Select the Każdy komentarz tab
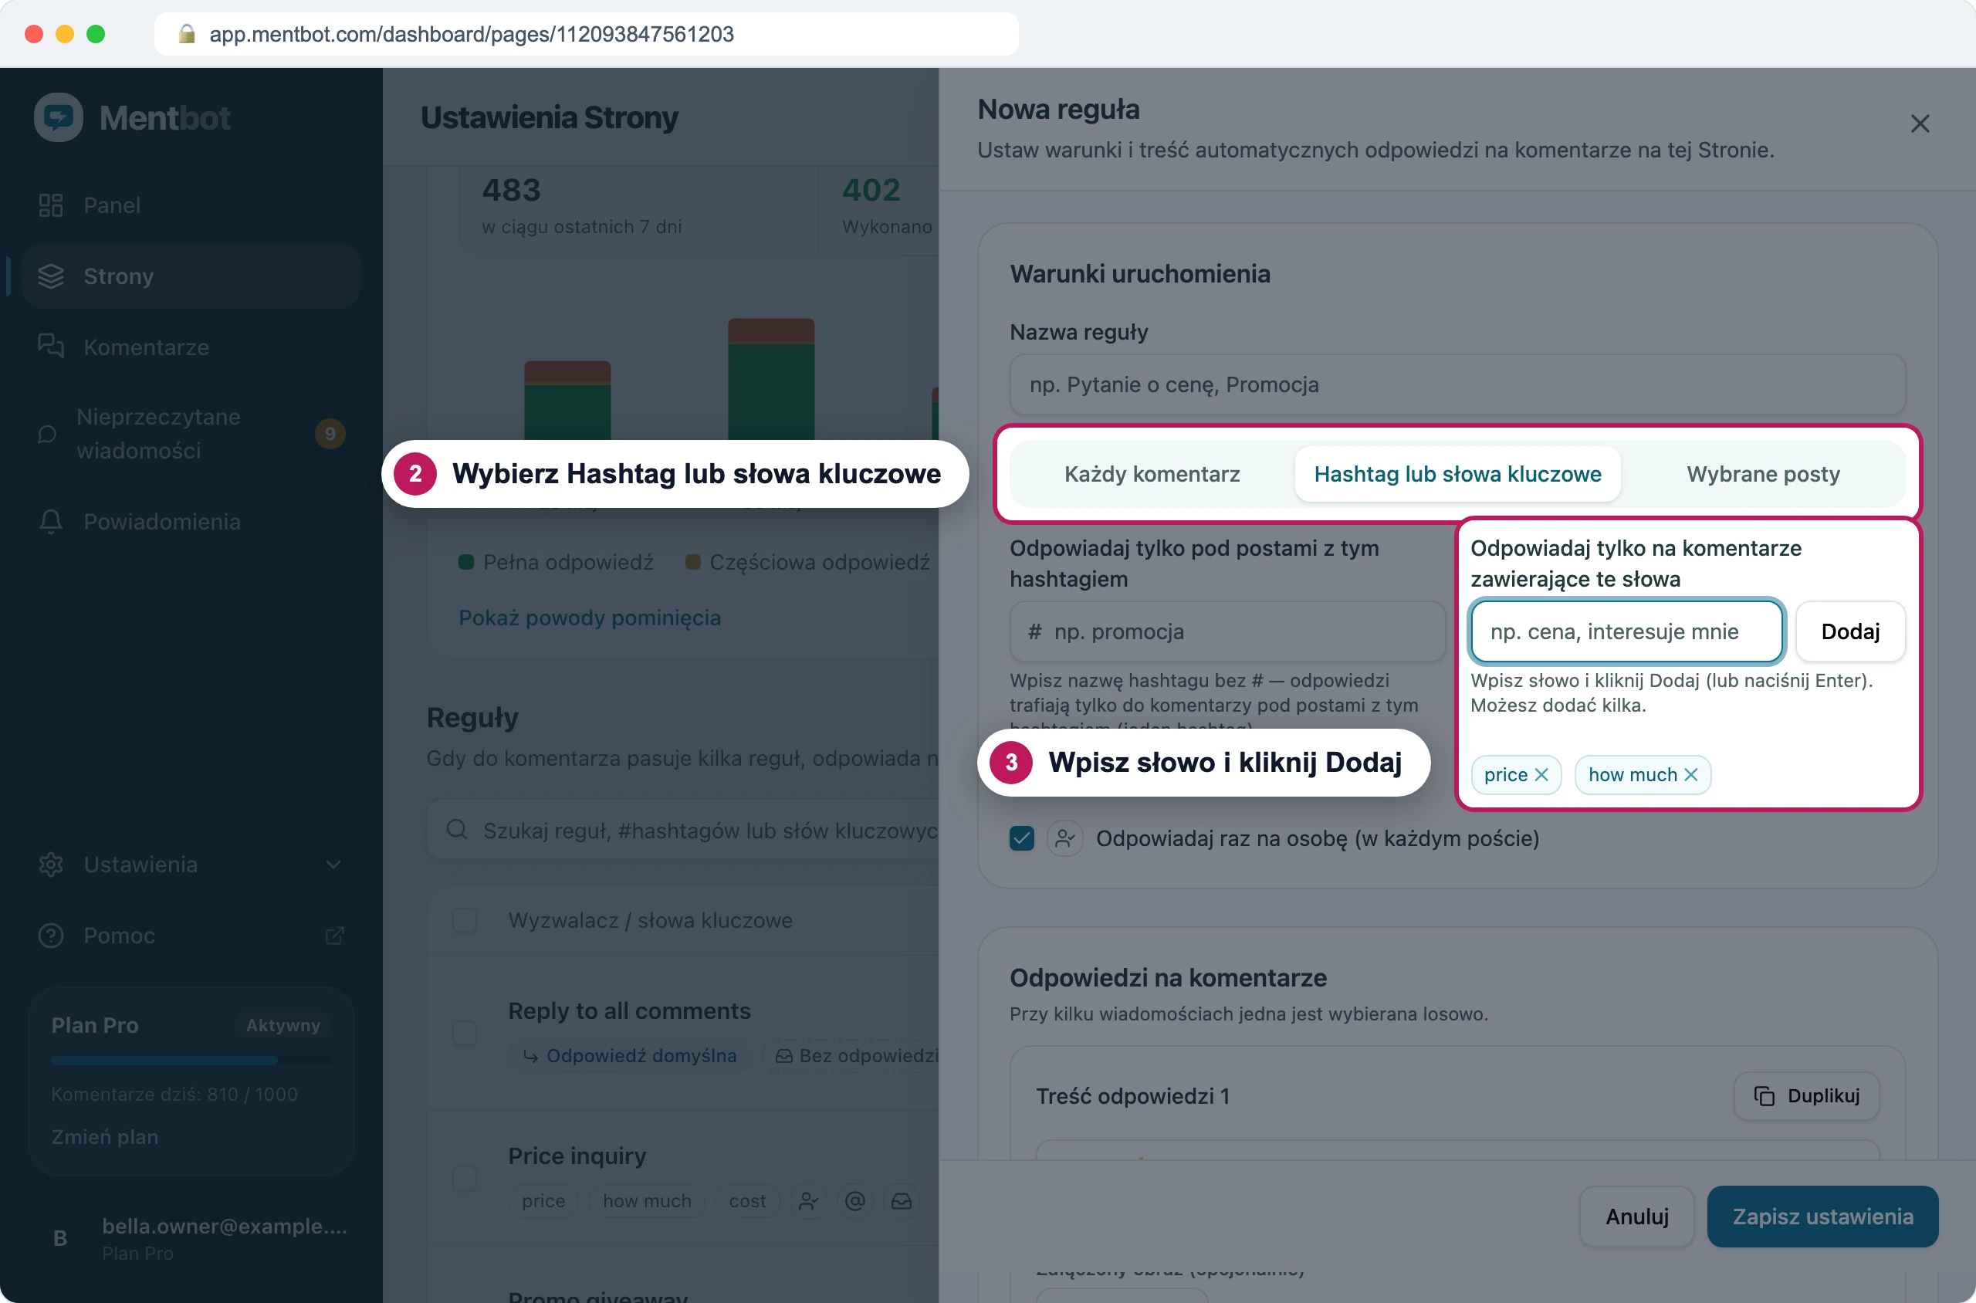 pos(1152,474)
